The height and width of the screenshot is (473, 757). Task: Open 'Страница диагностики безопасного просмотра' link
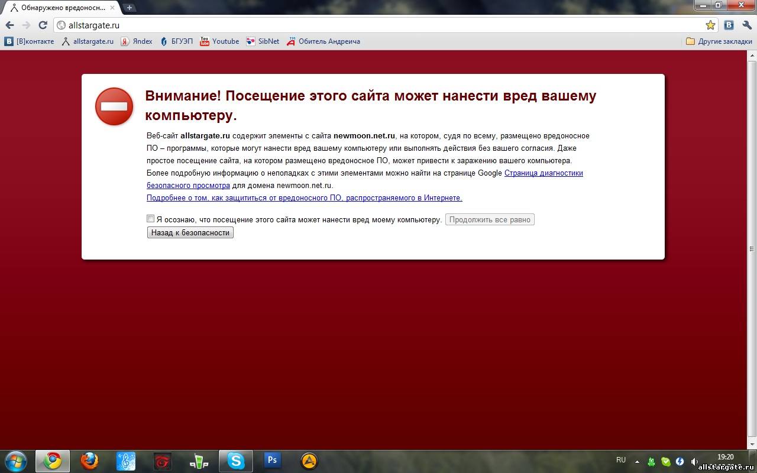click(543, 173)
